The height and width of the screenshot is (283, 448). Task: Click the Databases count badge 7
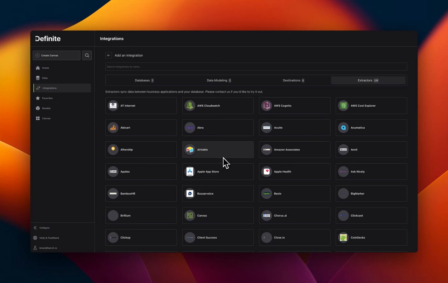pos(152,80)
